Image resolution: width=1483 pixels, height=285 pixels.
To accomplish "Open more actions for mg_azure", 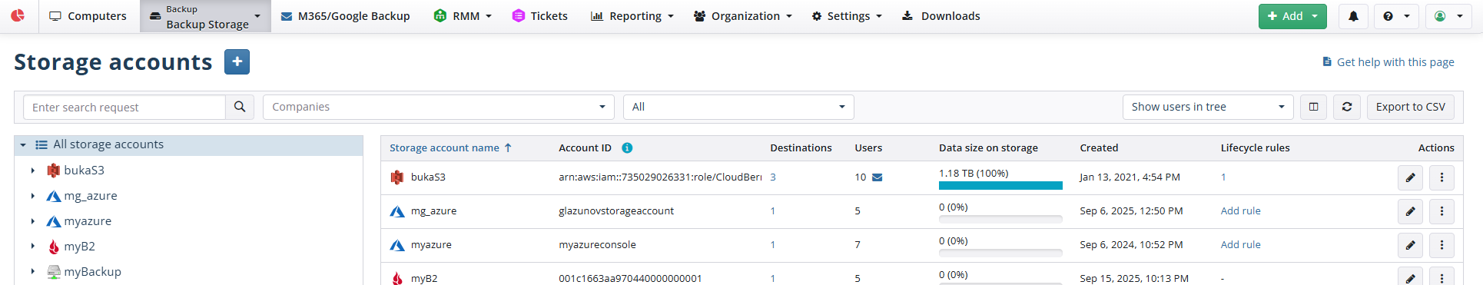I will pyautogui.click(x=1442, y=212).
